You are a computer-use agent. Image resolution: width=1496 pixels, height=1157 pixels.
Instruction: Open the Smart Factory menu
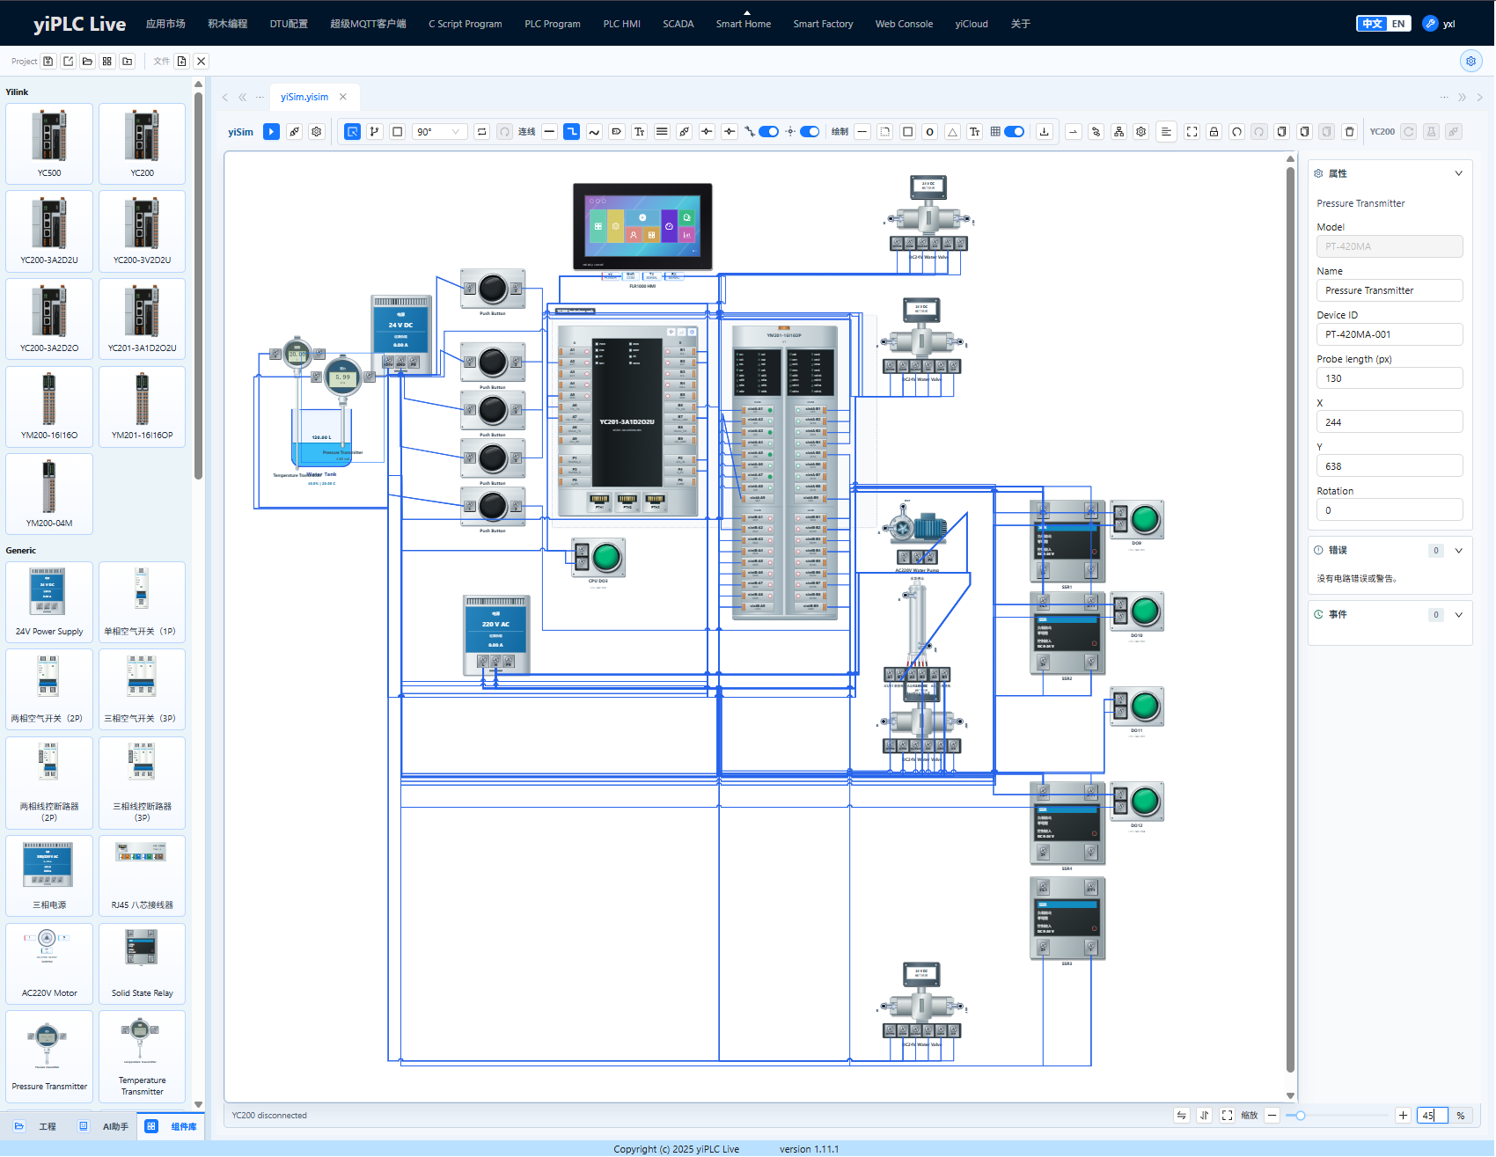823,24
